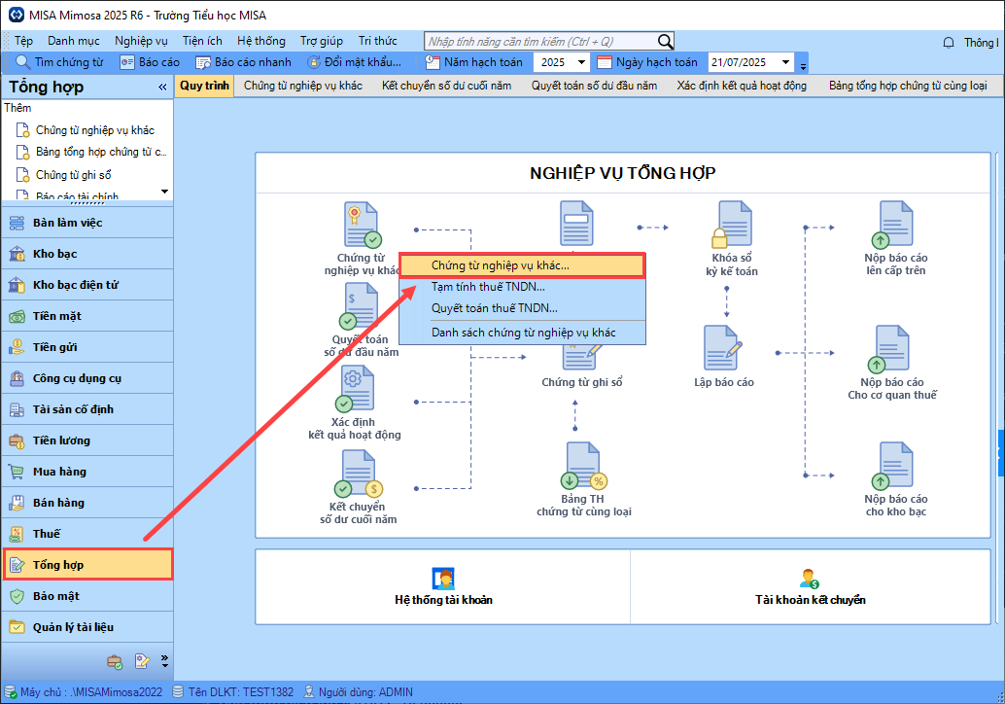Open Lập báo cáo icon
Viewport: 1005px width, 704px height.
724,348
